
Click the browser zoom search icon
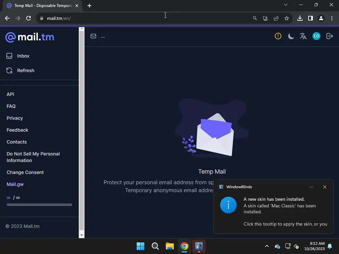[x=255, y=19]
